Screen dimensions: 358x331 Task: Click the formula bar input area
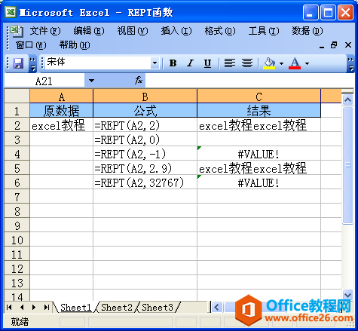tap(249, 81)
